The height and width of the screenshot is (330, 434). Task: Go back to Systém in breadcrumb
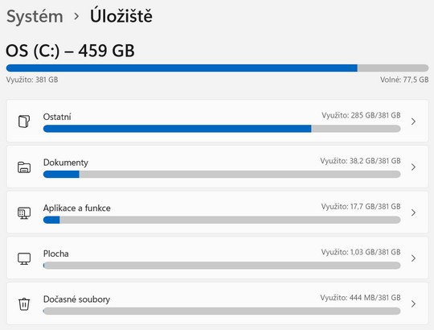(x=35, y=17)
